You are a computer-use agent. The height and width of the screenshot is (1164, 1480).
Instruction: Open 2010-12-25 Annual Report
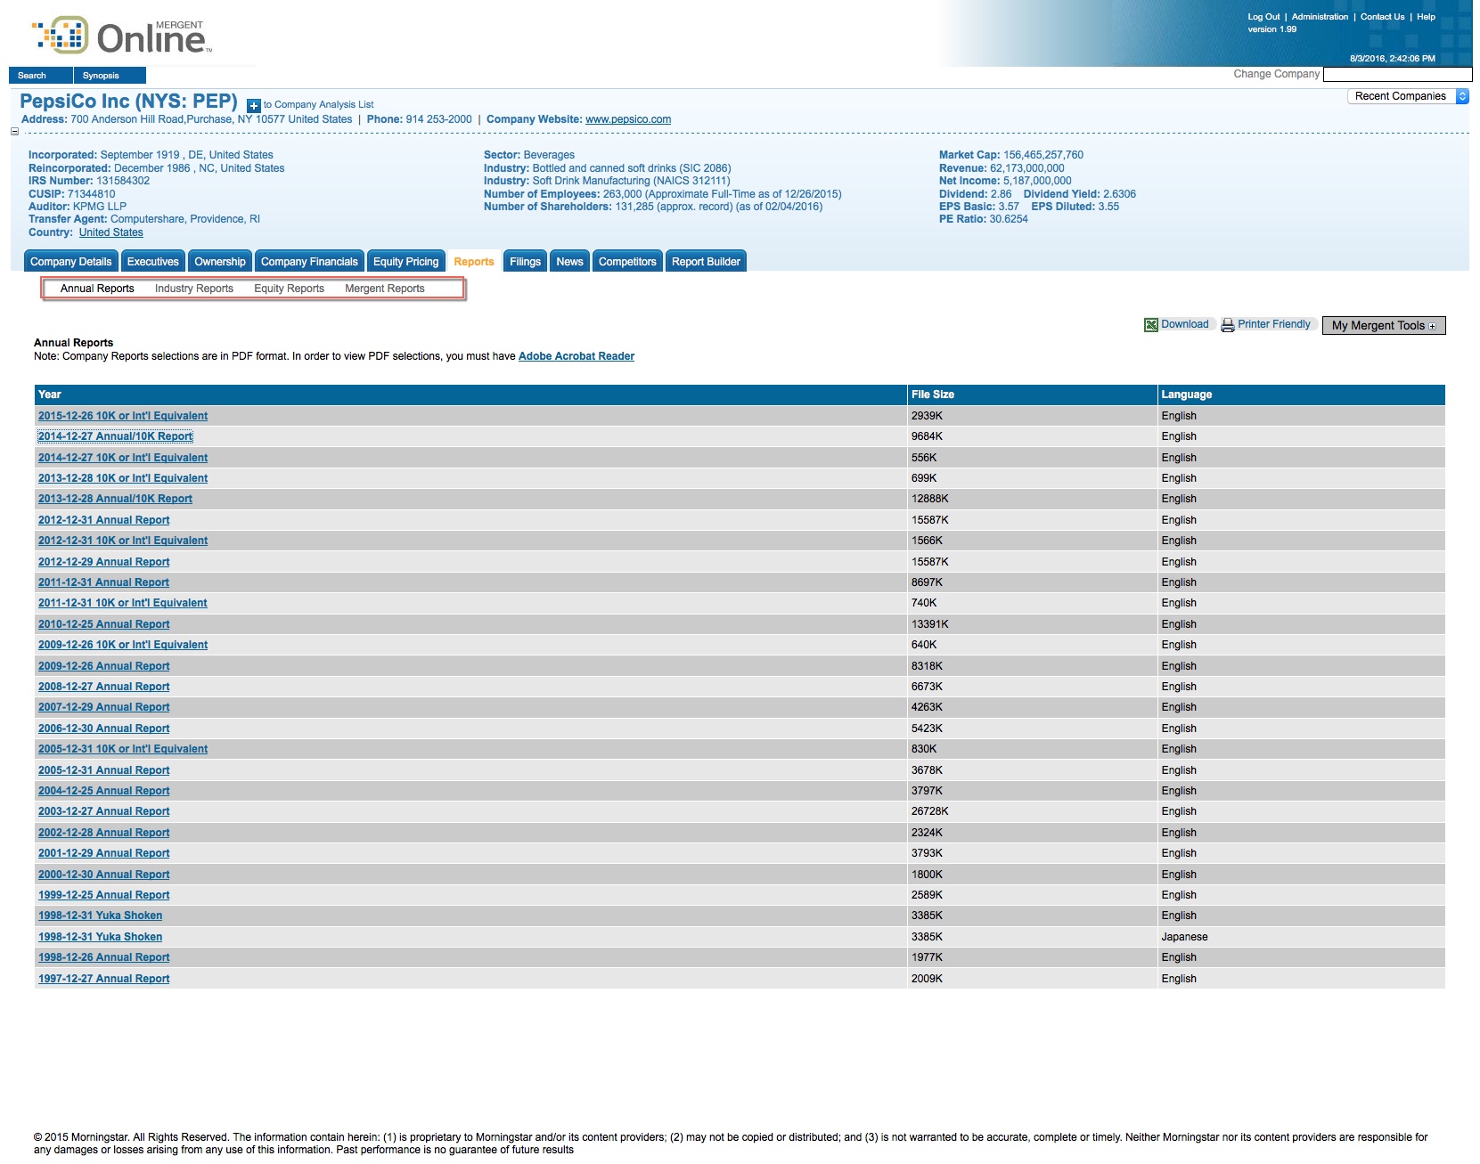104,624
